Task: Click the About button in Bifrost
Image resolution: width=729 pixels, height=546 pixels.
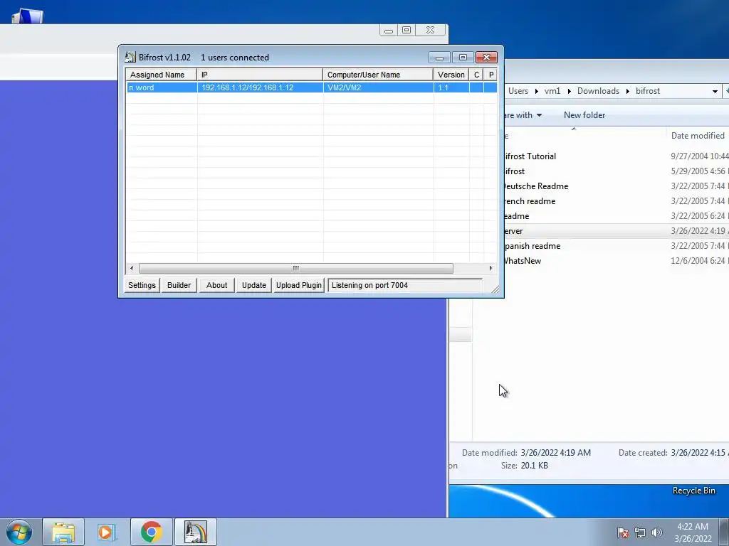Action: (x=216, y=285)
